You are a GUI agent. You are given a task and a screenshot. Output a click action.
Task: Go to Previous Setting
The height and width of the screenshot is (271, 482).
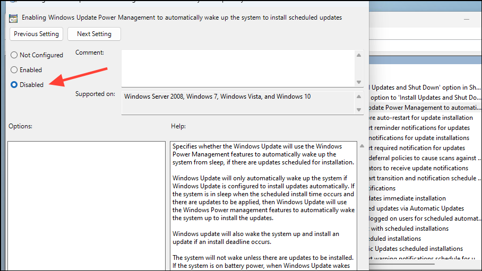click(x=36, y=34)
